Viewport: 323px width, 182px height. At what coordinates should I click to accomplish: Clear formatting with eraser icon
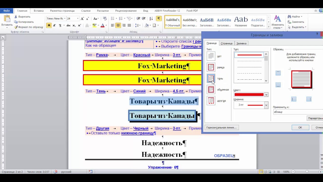[105, 18]
